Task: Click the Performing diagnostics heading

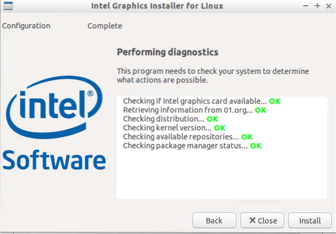Action: click(x=167, y=52)
